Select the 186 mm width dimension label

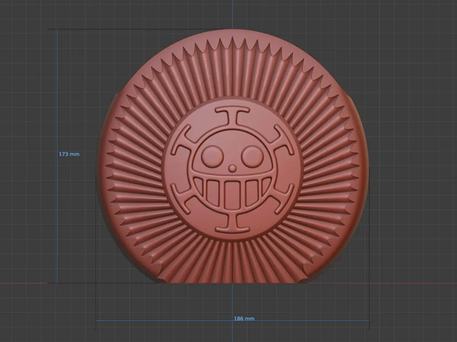pyautogui.click(x=244, y=318)
